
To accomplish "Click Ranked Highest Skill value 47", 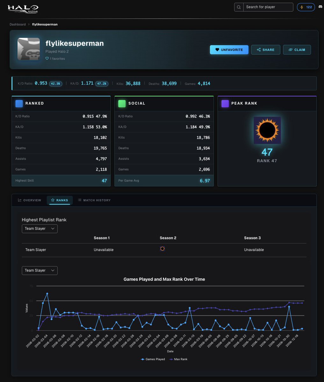I will [104, 180].
